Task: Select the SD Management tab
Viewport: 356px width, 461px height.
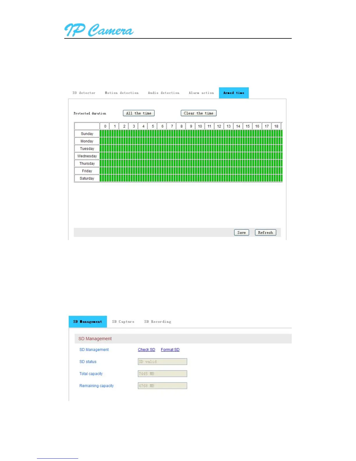Action: pos(88,322)
